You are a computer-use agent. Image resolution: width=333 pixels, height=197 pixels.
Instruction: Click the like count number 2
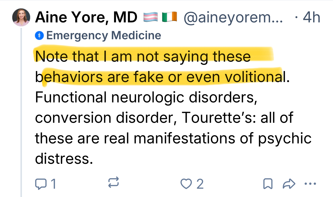pos(200,184)
